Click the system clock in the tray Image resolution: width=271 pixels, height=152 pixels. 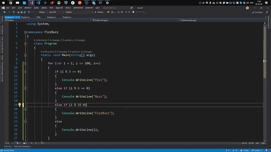(259, 3)
